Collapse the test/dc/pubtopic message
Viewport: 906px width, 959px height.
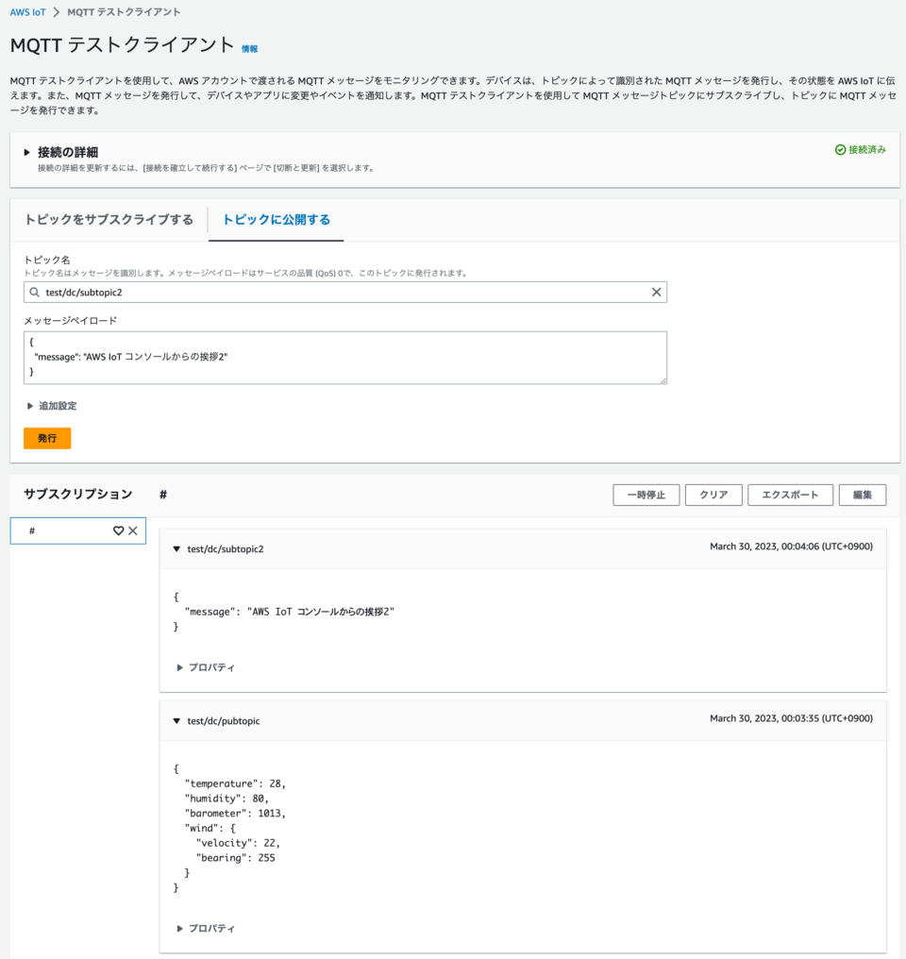(x=177, y=719)
